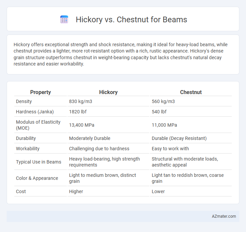Click the '560 kg/m3' cell

tap(163, 101)
